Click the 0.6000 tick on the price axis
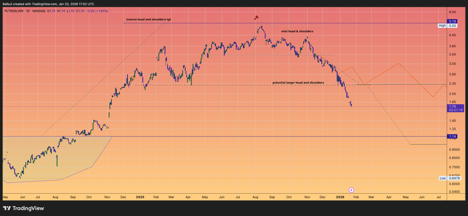This screenshot has width=468, height=216. pos(454,184)
